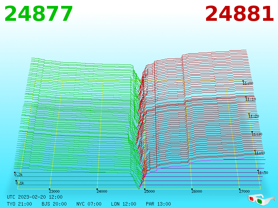Click the 24000 price axis label

tap(102, 191)
